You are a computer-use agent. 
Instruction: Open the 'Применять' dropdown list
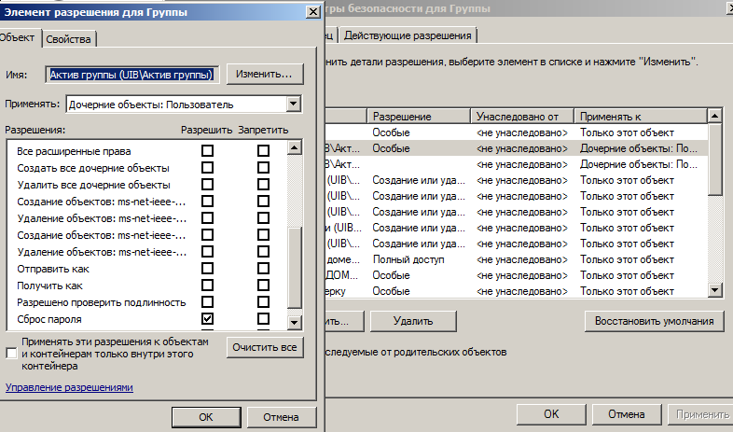click(x=294, y=105)
